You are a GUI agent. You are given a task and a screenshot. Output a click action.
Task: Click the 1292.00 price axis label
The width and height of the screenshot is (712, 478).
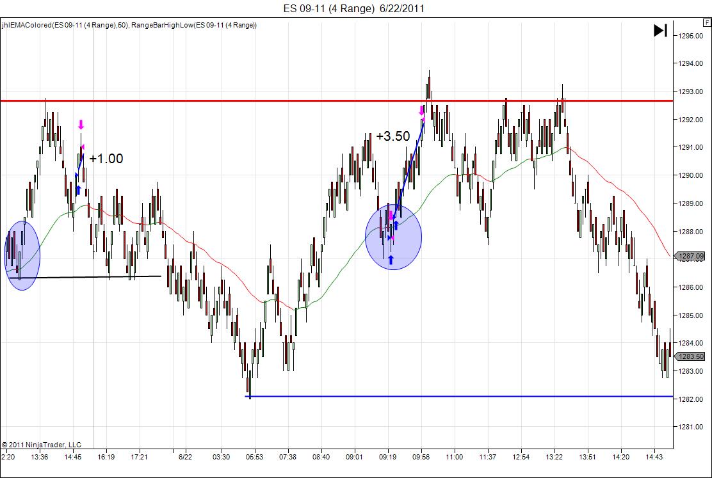click(691, 120)
